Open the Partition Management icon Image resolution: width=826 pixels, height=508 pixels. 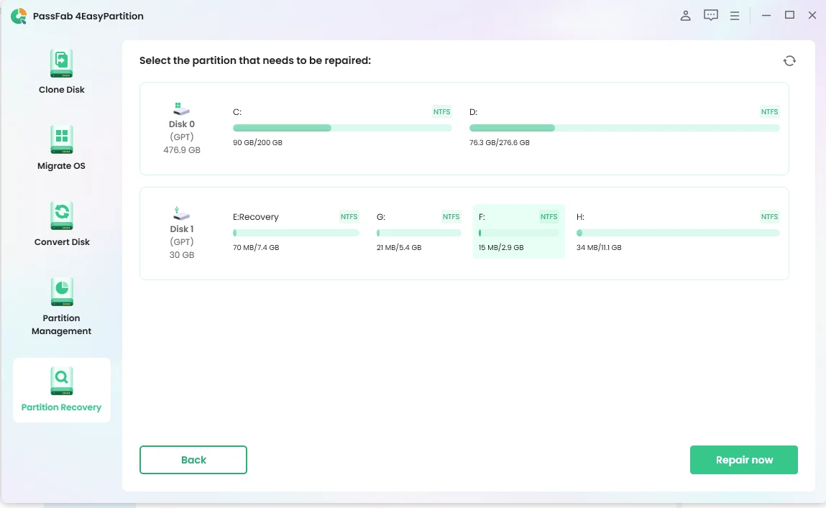pos(61,292)
